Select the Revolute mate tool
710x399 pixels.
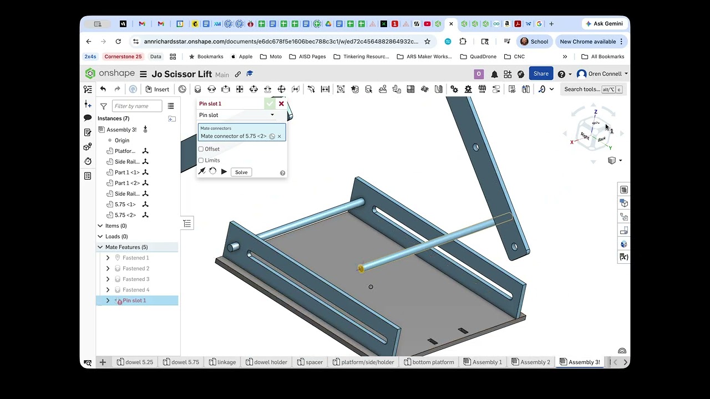coord(211,89)
